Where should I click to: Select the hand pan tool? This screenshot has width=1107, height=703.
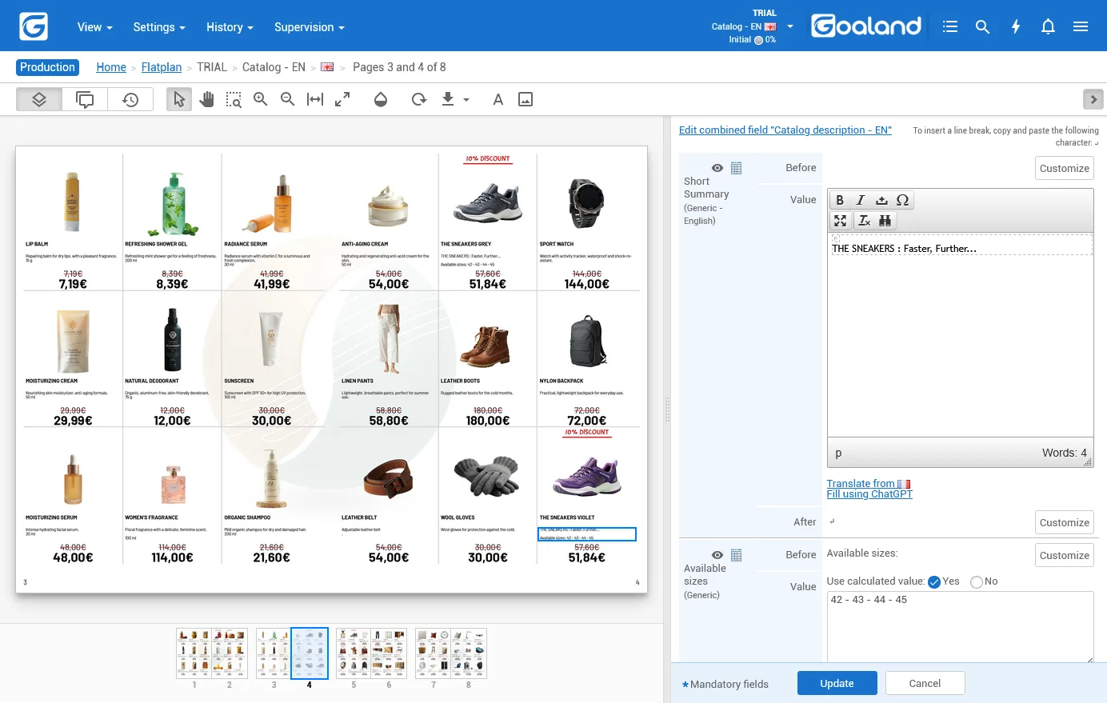[x=206, y=99]
